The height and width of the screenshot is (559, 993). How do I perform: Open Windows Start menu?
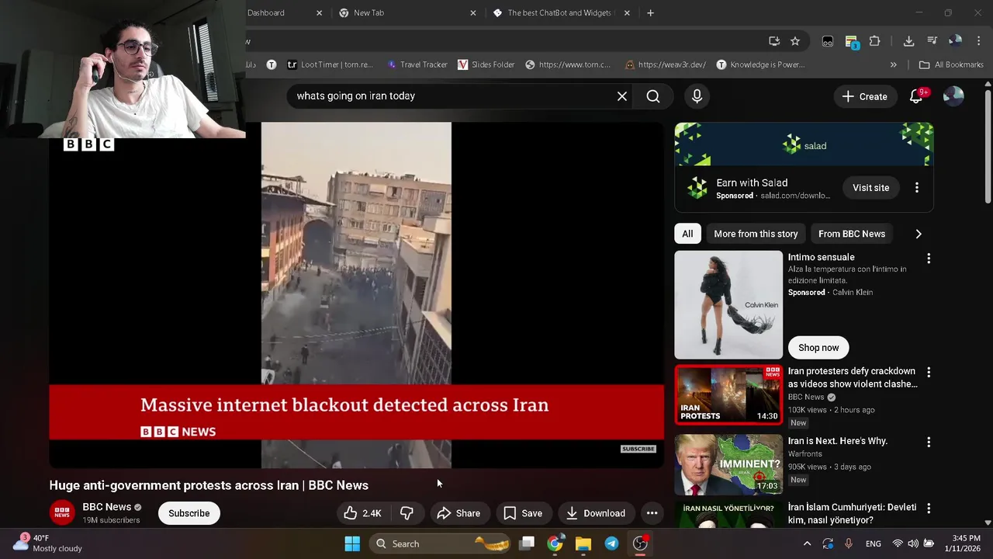point(352,543)
